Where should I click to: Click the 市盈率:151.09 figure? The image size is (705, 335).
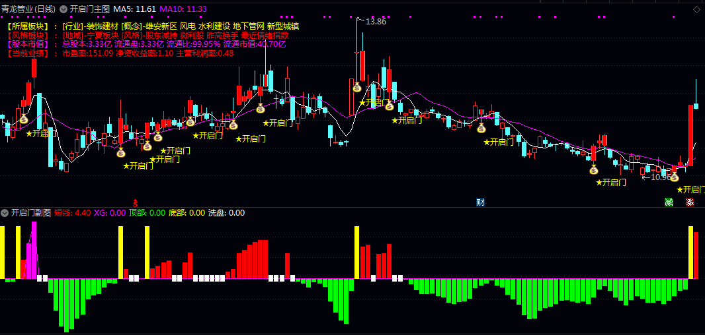coord(88,53)
